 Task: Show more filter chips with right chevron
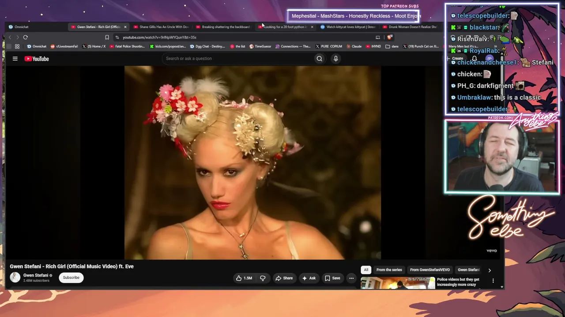[x=489, y=270]
